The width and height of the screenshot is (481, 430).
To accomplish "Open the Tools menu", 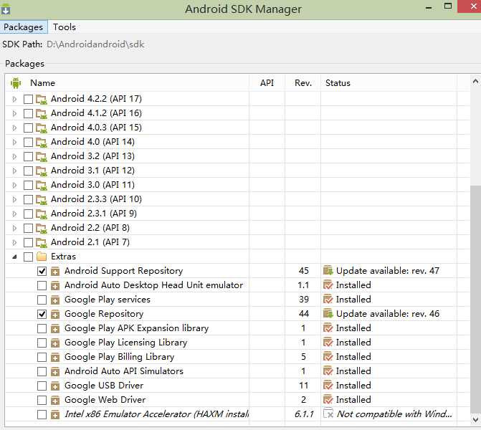I will [64, 27].
